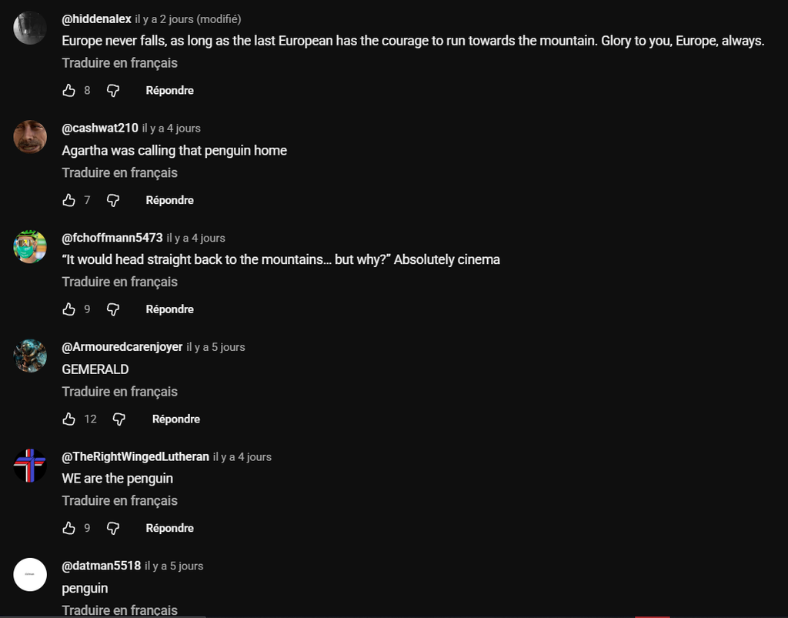Translate the "Absolutely cinema" comment to French
The height and width of the screenshot is (618, 788).
[x=119, y=282]
